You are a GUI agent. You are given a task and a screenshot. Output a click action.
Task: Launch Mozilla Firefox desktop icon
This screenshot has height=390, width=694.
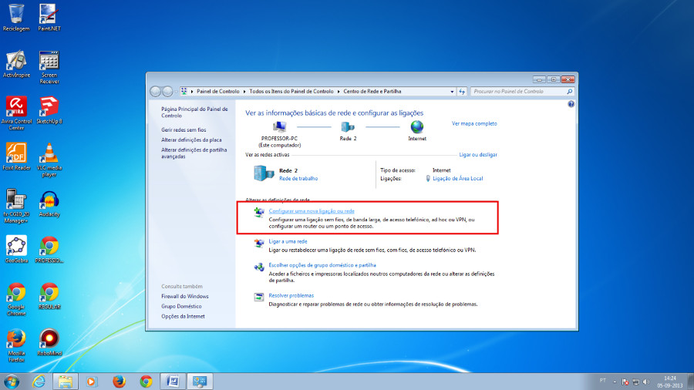tap(16, 345)
